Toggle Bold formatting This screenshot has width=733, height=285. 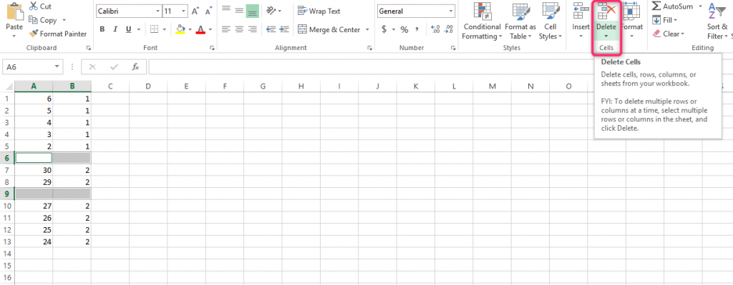102,29
